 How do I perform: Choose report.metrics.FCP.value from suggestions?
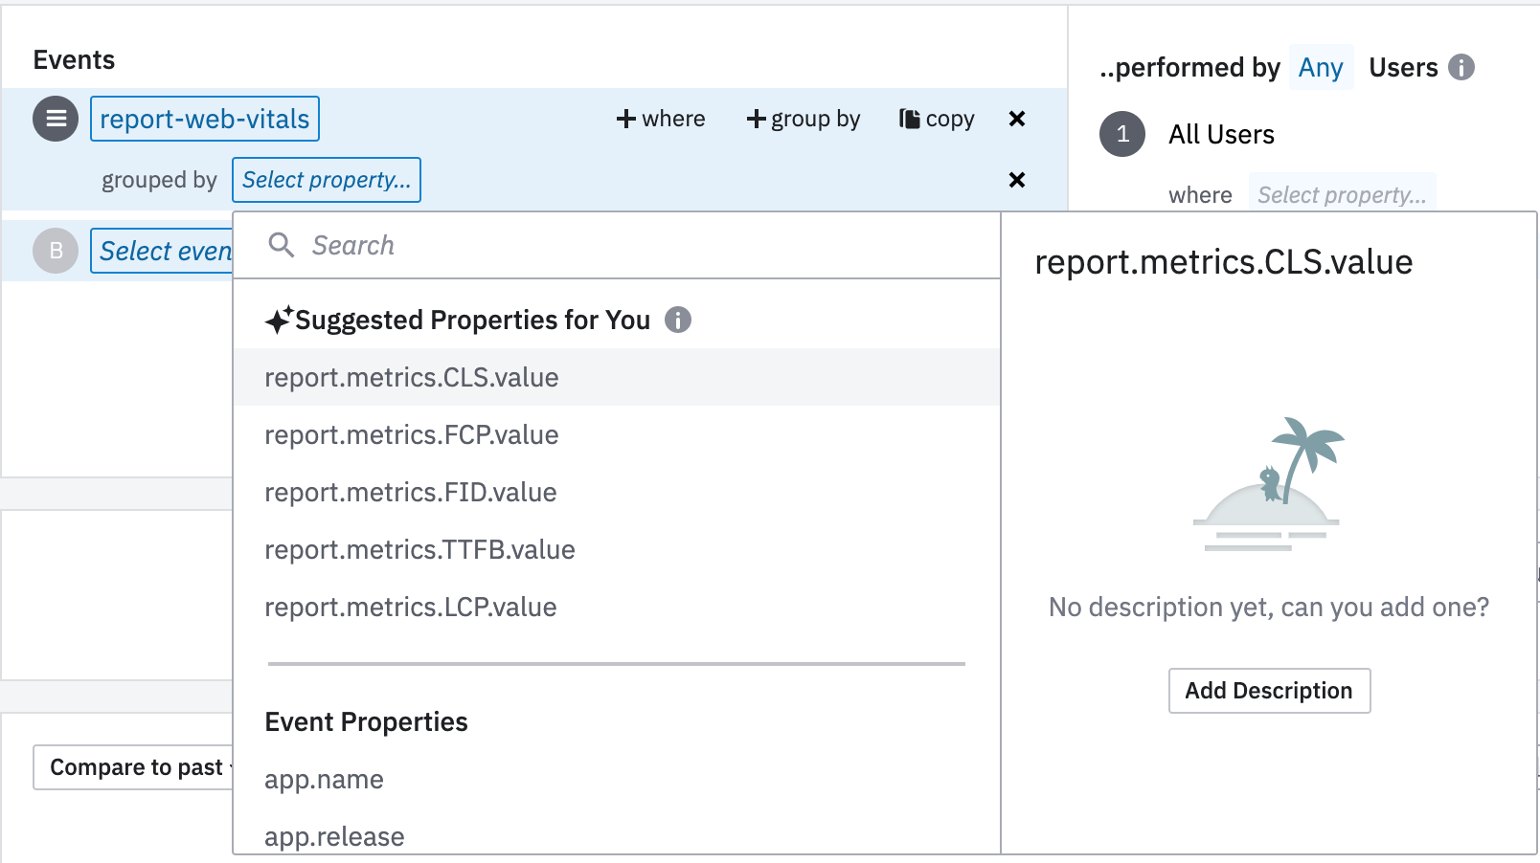412,434
